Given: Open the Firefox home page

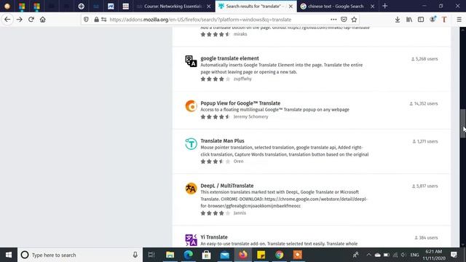Looking at the screenshot, I should (43, 20).
